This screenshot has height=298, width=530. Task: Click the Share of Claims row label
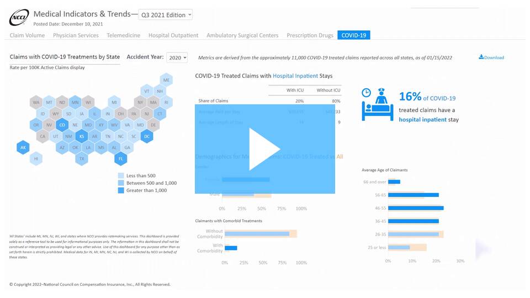[x=213, y=100]
